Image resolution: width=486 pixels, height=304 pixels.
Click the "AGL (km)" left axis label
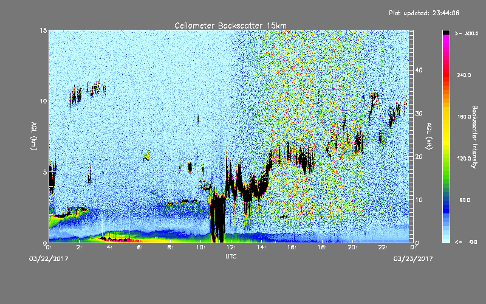pyautogui.click(x=34, y=136)
